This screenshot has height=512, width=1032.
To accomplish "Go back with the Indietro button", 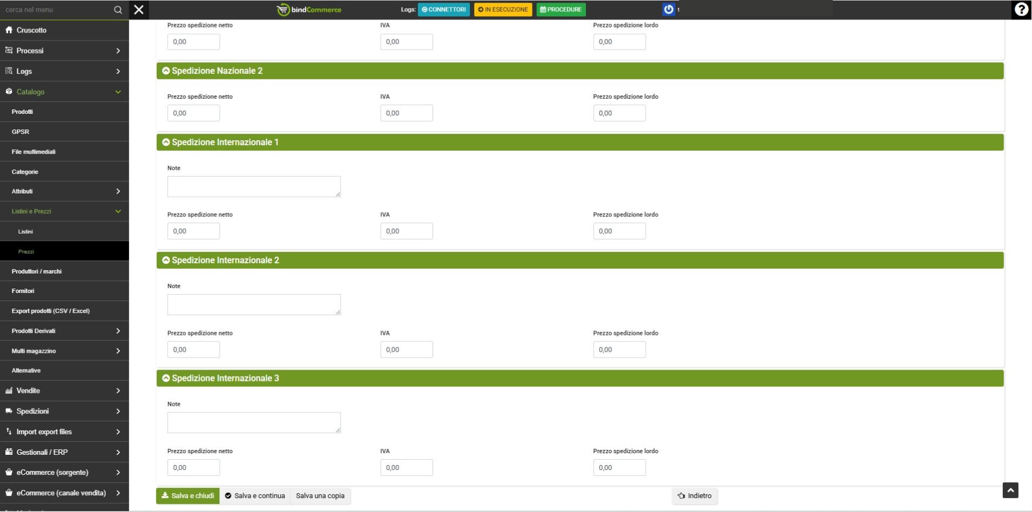I will [694, 496].
